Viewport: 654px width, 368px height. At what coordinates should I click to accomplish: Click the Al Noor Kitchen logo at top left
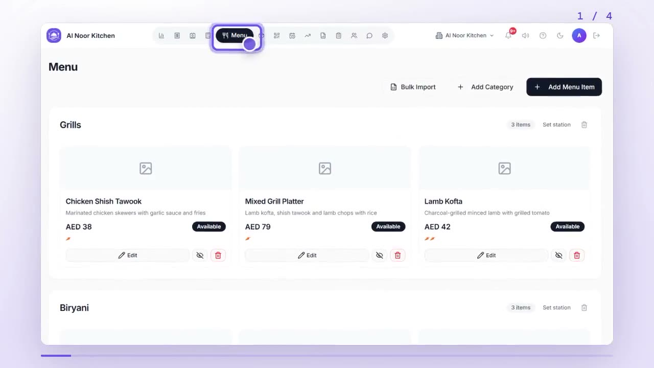54,36
